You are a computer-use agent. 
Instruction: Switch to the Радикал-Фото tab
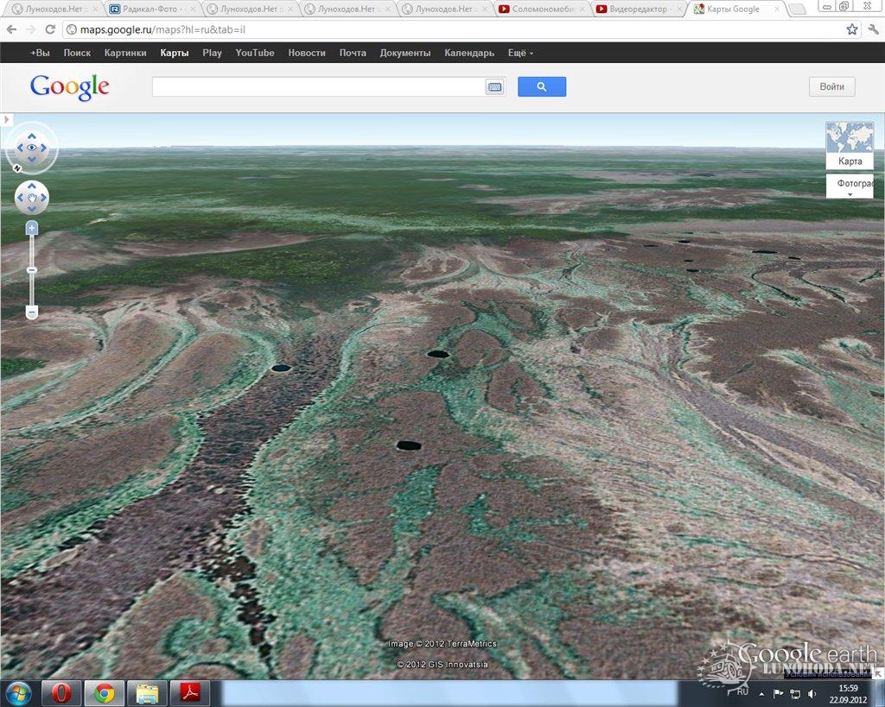pos(150,9)
